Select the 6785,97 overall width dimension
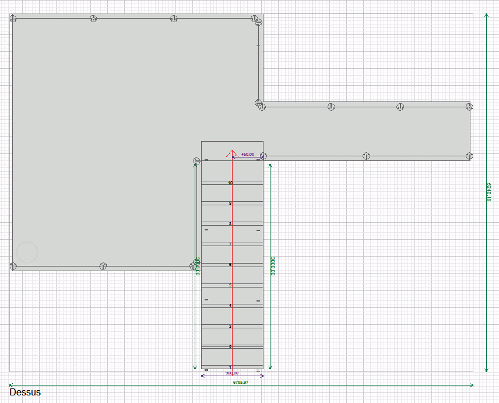 click(241, 383)
